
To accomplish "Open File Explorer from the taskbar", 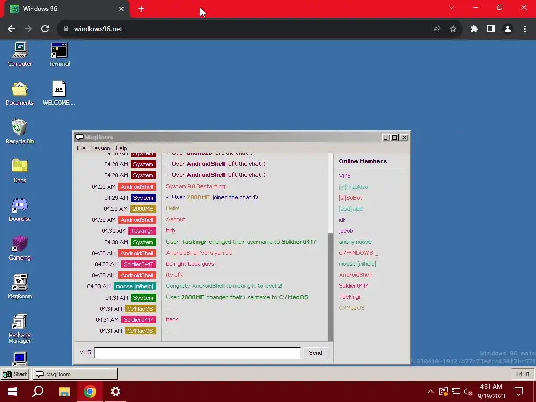I will click(x=64, y=392).
